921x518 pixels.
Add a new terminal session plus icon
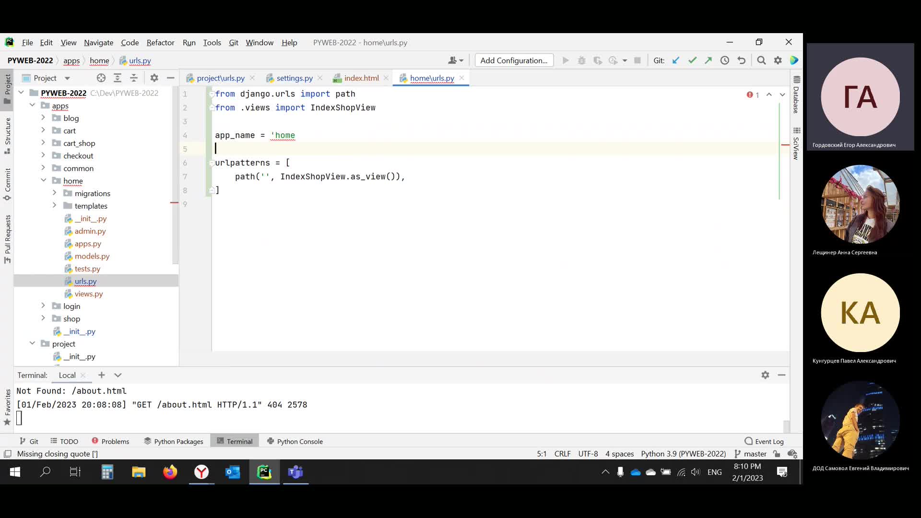(x=101, y=375)
